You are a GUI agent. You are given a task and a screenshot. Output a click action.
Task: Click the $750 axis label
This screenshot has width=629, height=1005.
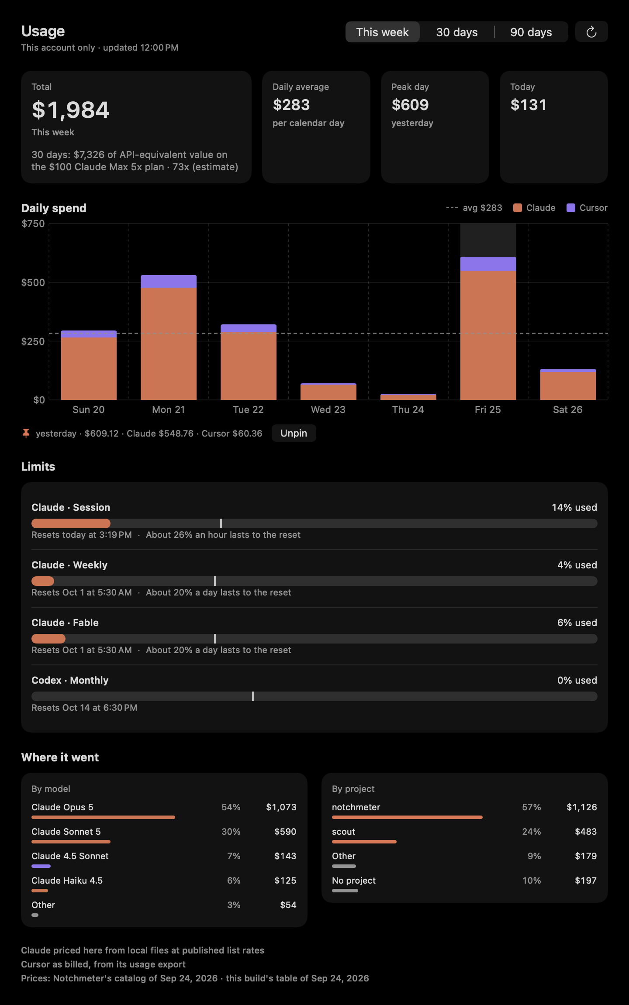click(x=33, y=224)
